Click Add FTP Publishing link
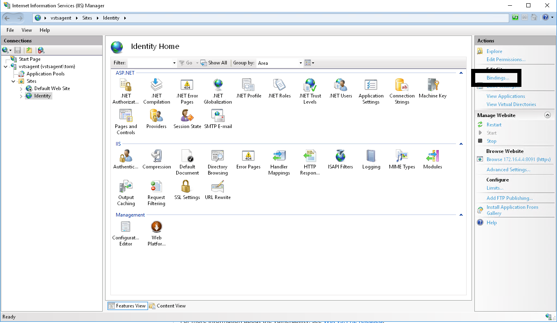The image size is (557, 323). pos(510,198)
